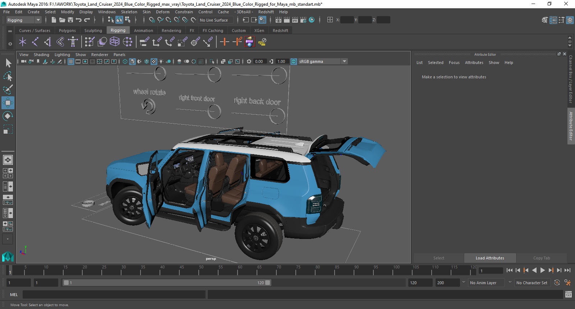The image size is (575, 309).
Task: Switch to the Polygons shelf tab
Action: (67, 31)
